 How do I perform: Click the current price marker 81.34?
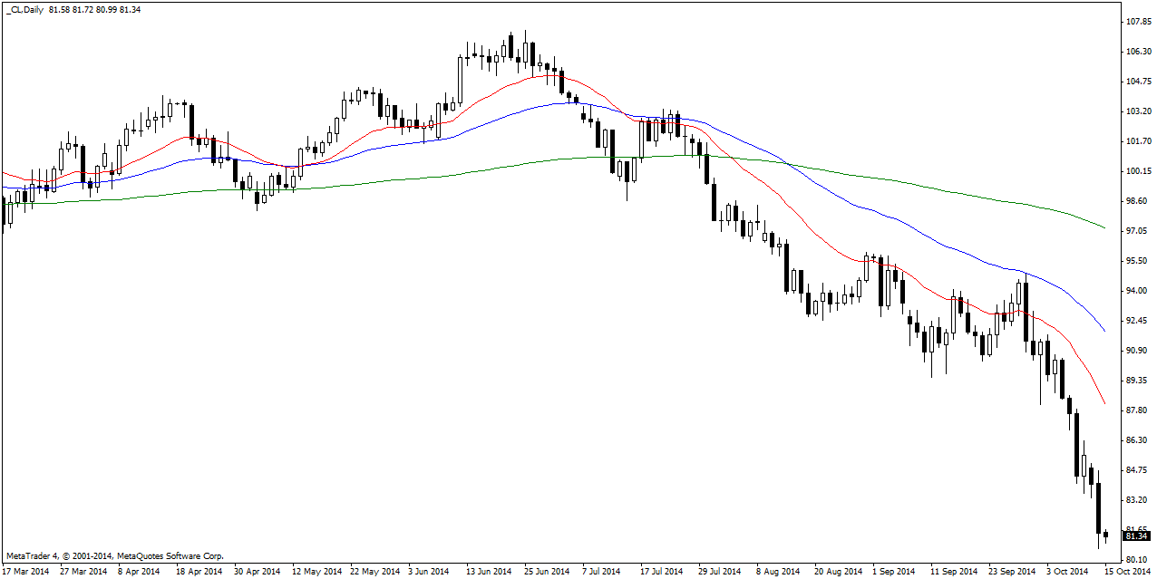click(x=1137, y=536)
